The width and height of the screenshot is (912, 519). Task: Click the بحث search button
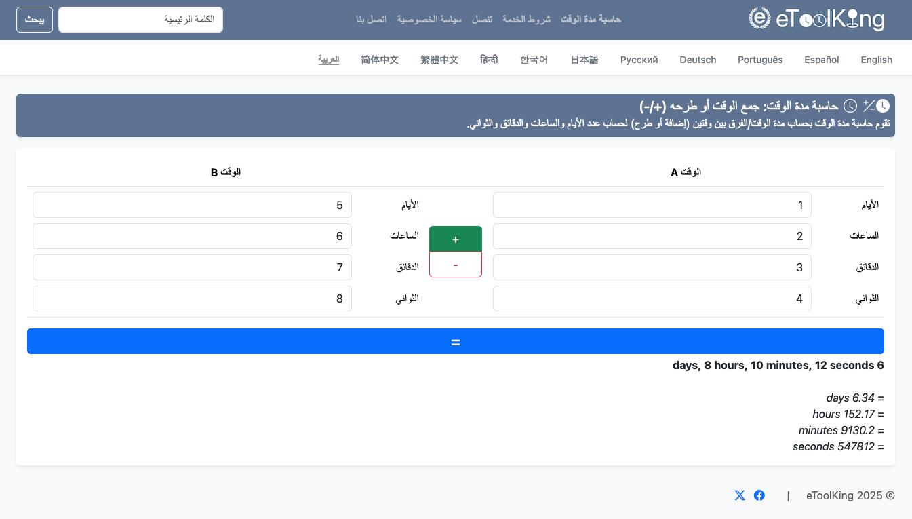(x=35, y=20)
